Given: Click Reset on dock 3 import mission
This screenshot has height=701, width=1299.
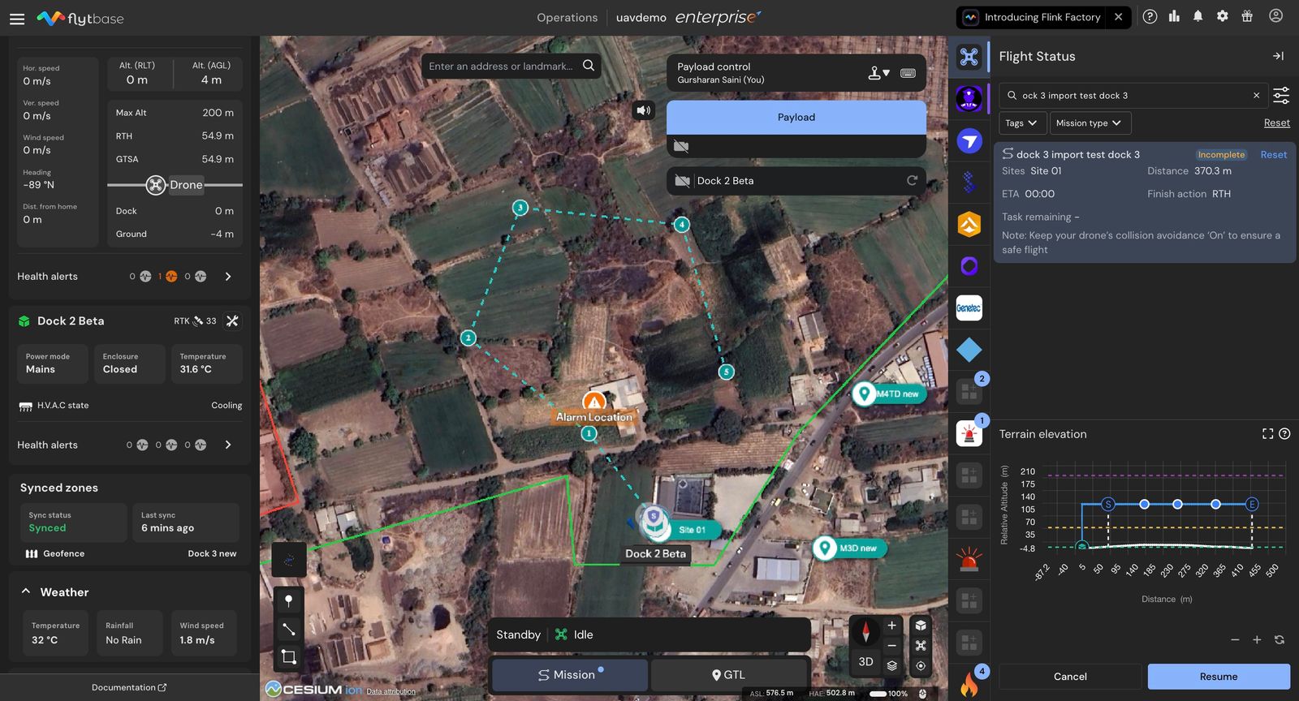Looking at the screenshot, I should [x=1273, y=155].
